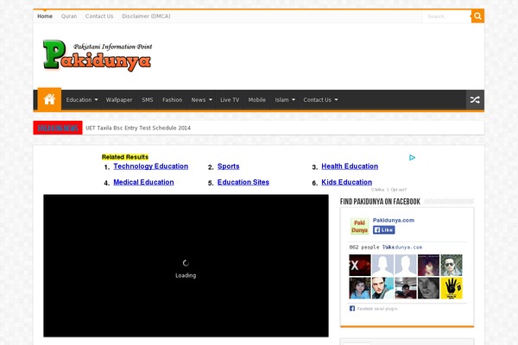Viewport: 518px width, 345px height.
Task: Click the yellow hand symbol fan thumbnail
Action: point(452,288)
